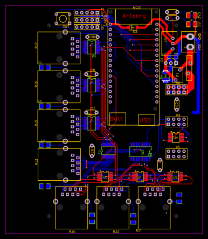Select capacitor C7
208x239 pixels.
coord(92,113)
